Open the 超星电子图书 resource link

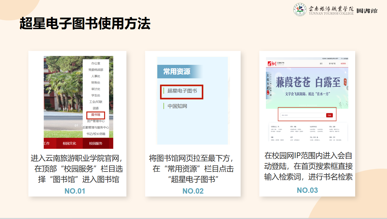(182, 91)
